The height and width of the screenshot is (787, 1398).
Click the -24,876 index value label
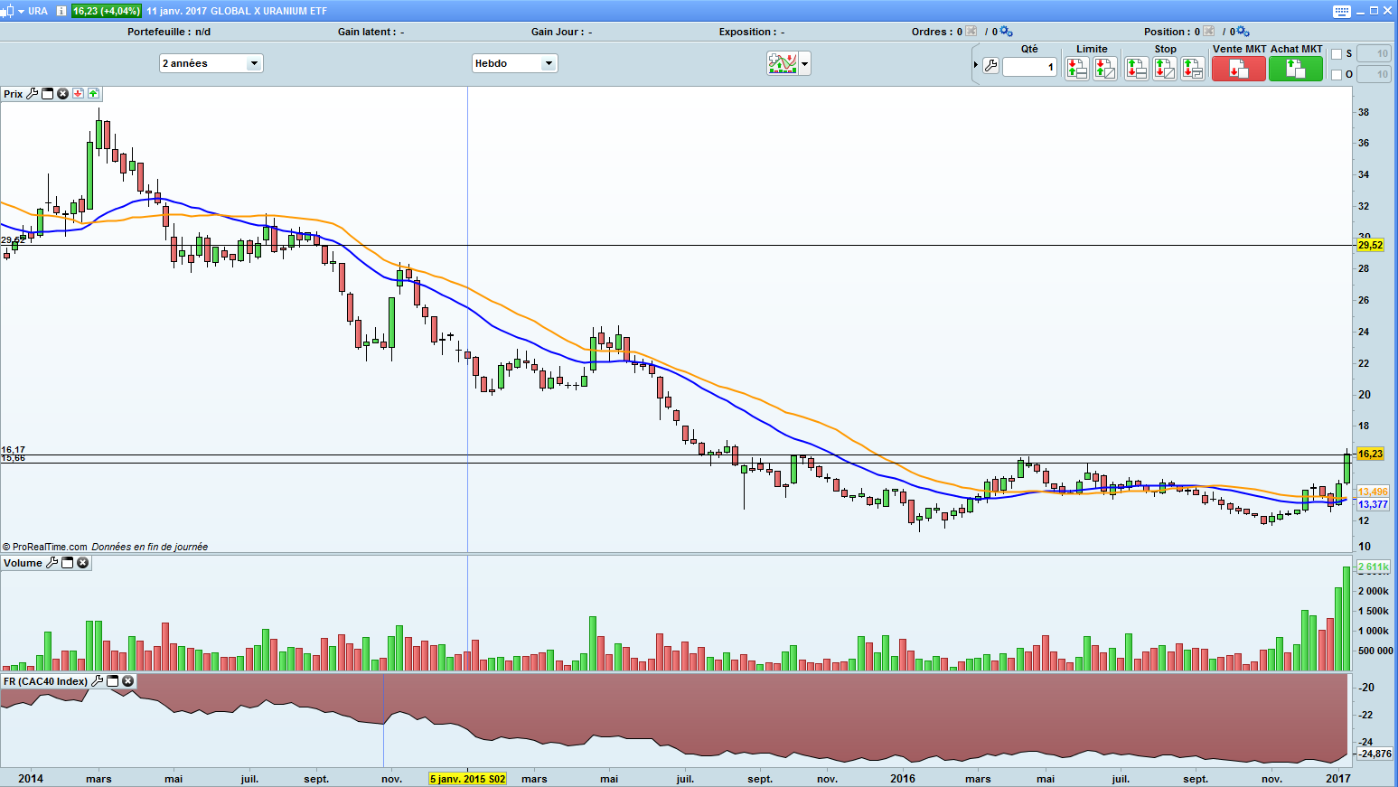(x=1375, y=754)
